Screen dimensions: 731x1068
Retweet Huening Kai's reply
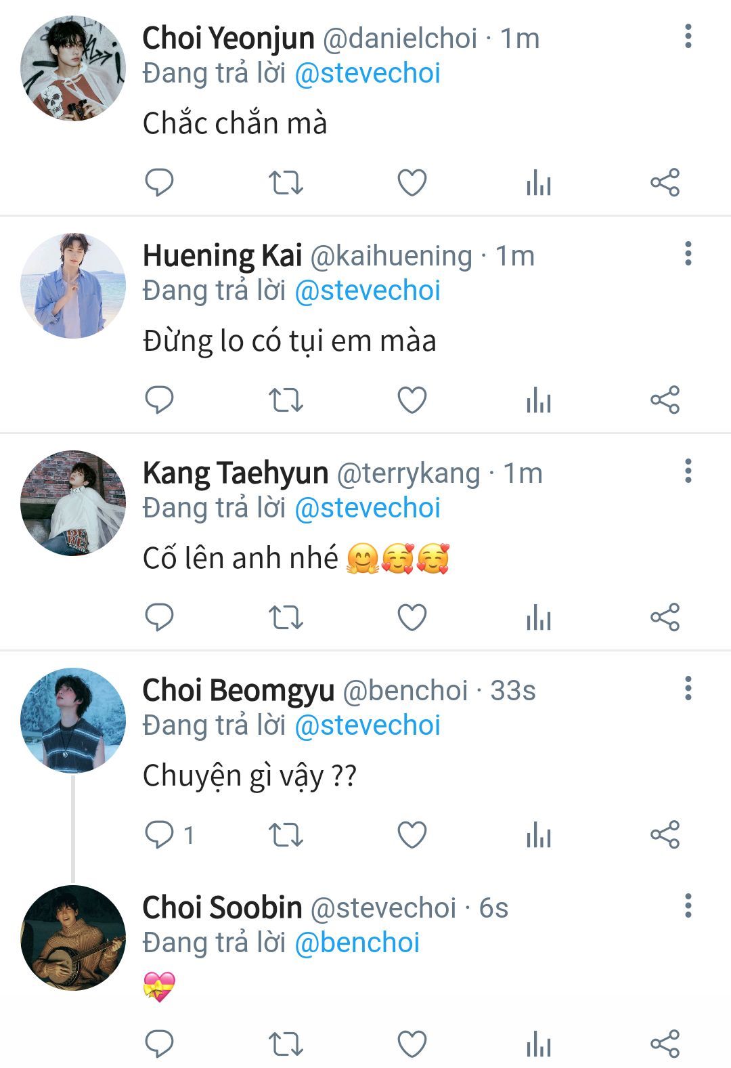click(286, 400)
